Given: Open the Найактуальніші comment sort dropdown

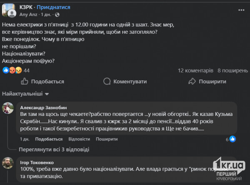Looking at the screenshot, I should [26, 94].
